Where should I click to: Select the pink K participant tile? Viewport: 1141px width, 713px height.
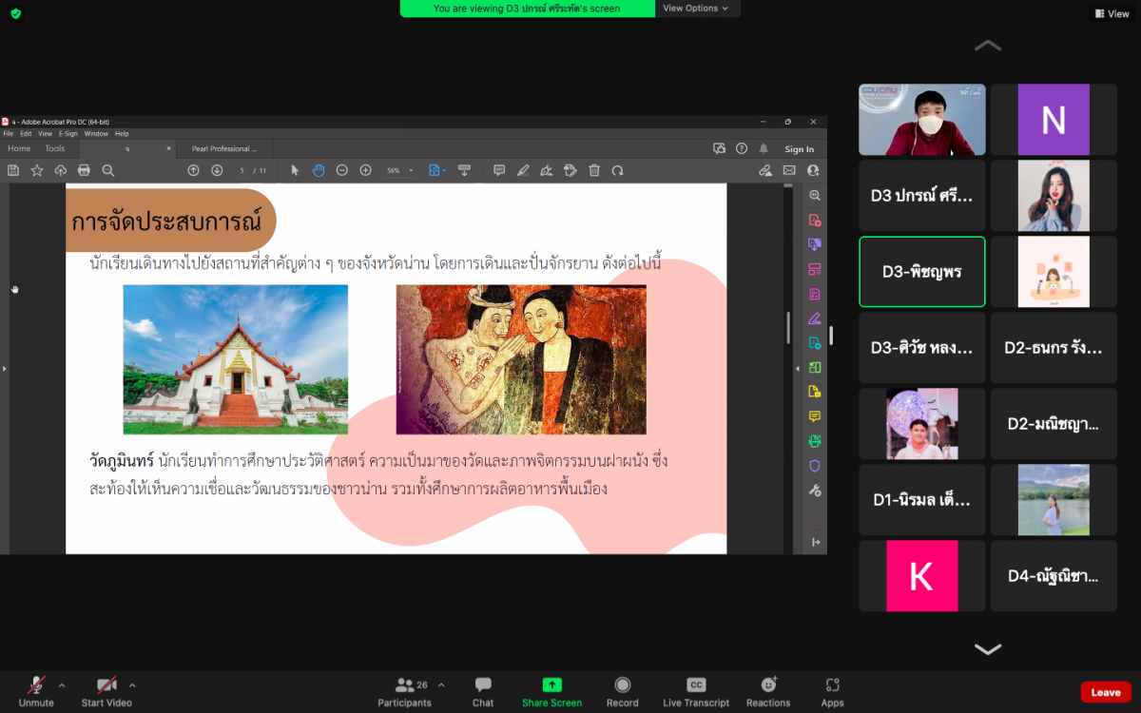pos(922,576)
